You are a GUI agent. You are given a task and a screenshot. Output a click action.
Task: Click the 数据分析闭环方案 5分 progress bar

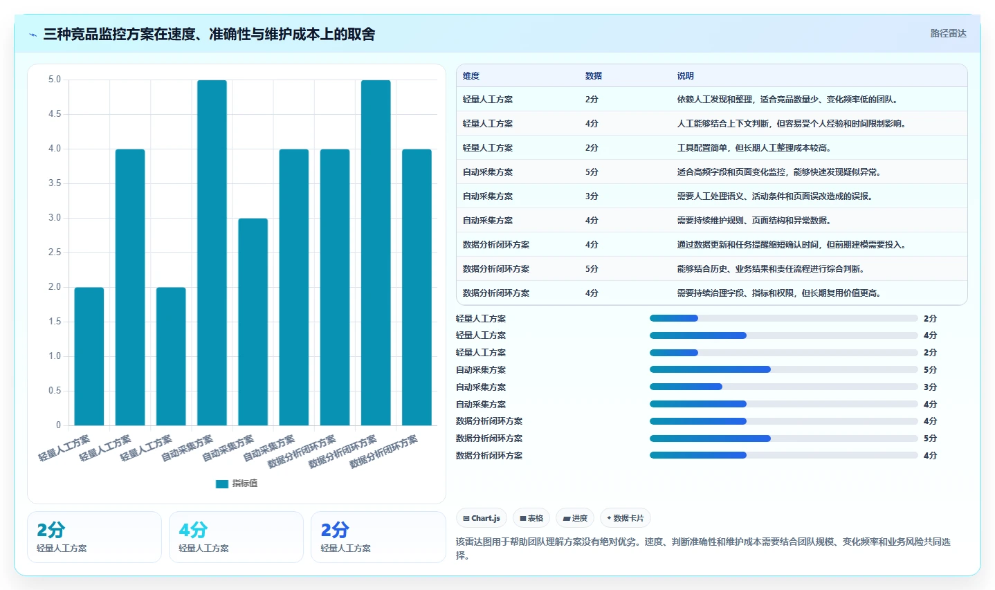(783, 439)
